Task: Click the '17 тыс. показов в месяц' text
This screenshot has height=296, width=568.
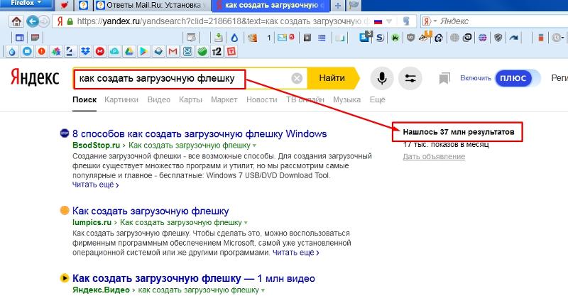Action: point(446,145)
